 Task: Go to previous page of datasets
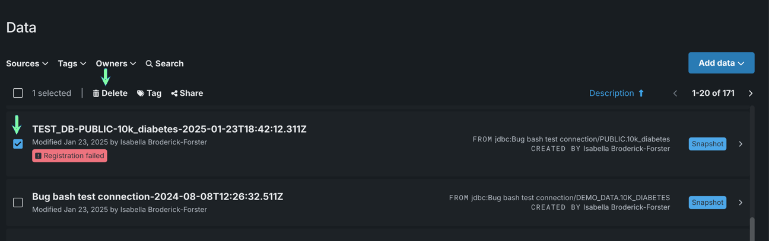click(x=675, y=94)
